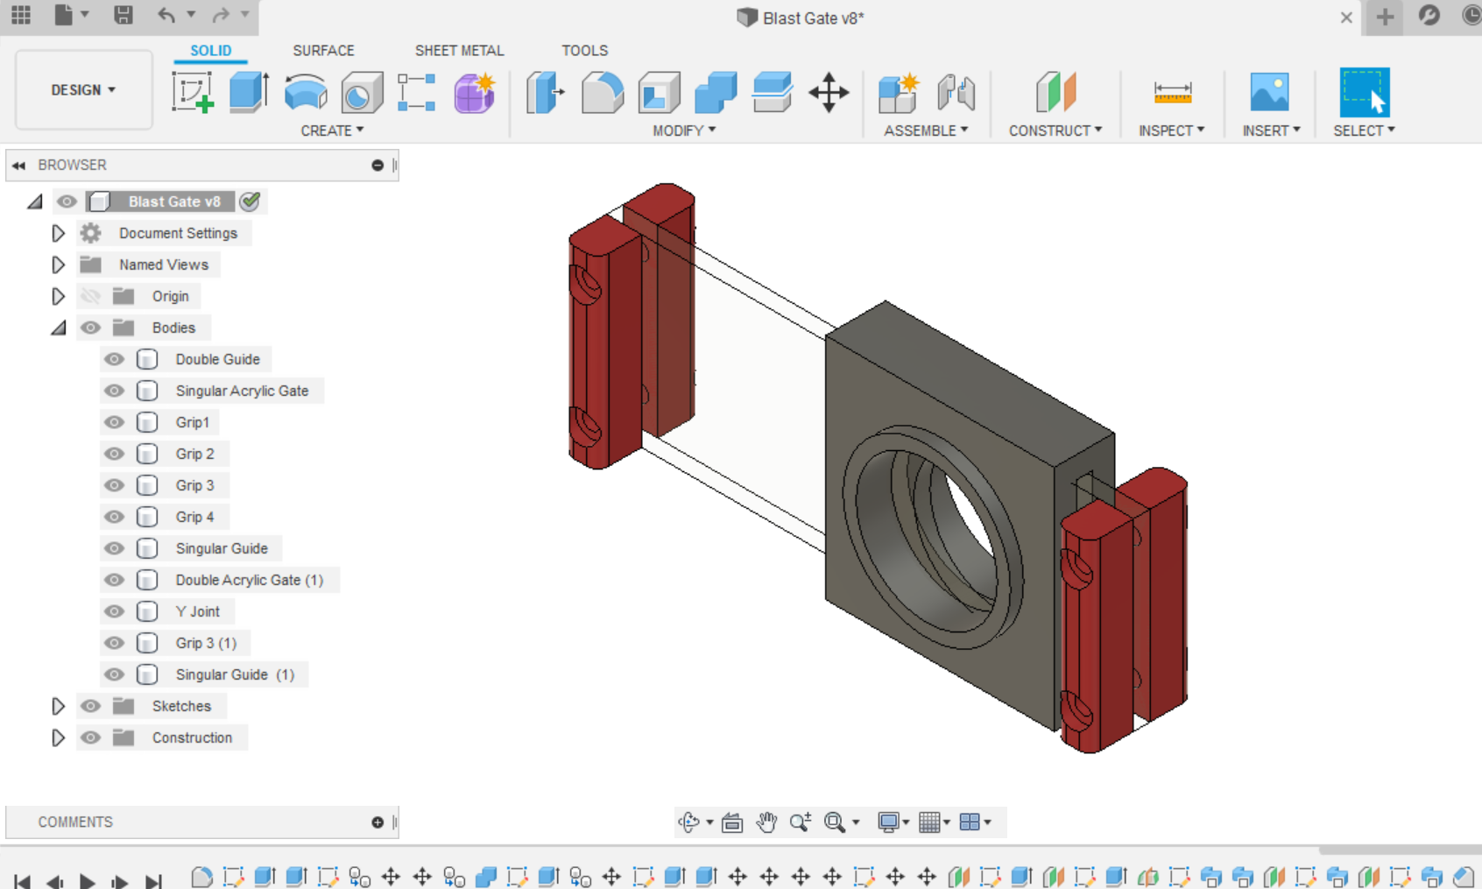Switch to the SURFACE tab
The image size is (1482, 889).
(x=323, y=50)
